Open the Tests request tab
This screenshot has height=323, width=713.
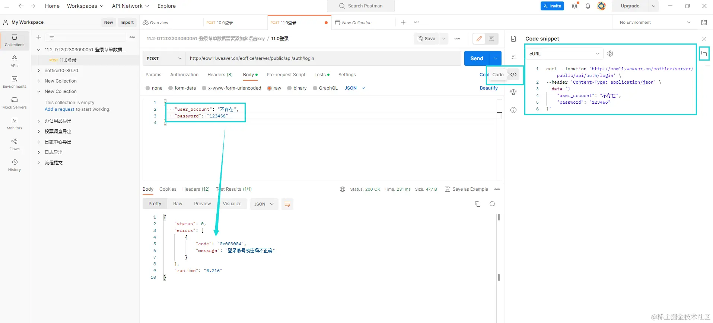322,75
